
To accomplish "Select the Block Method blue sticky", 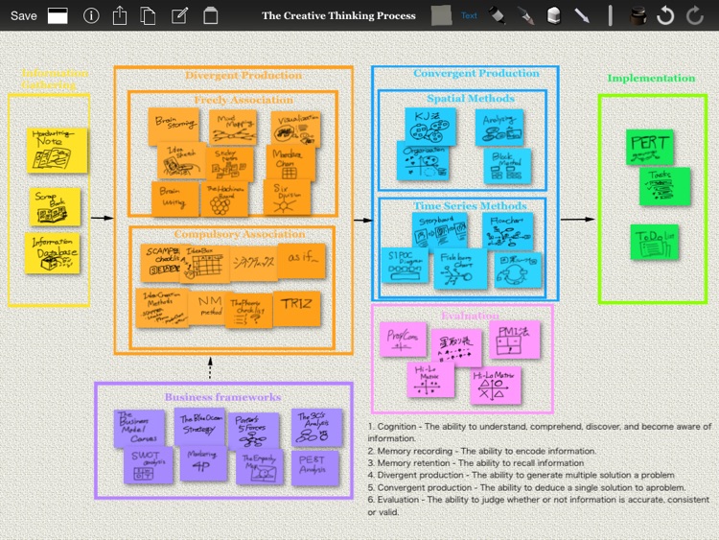I will point(507,166).
